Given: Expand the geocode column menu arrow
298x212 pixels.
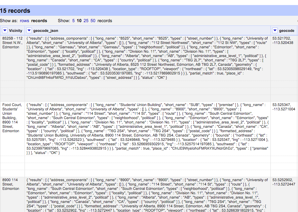Looking at the screenshot, I should [x=275, y=31].
